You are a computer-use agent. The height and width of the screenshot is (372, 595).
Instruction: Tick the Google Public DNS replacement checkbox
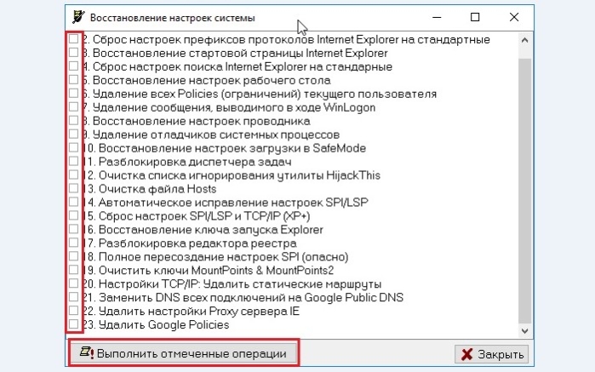[73, 297]
